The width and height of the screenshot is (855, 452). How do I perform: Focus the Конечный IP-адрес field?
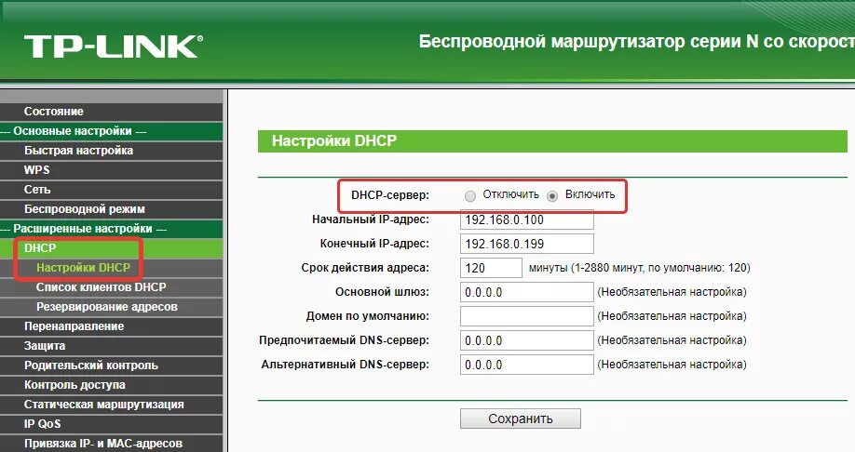tap(527, 244)
